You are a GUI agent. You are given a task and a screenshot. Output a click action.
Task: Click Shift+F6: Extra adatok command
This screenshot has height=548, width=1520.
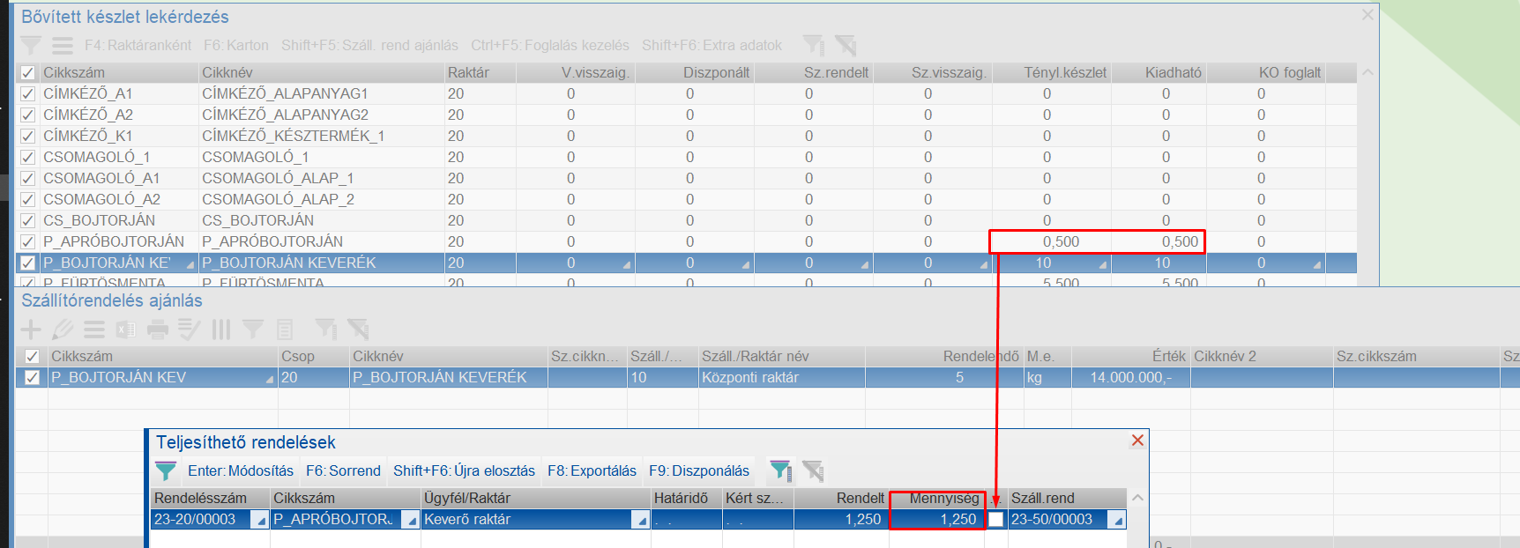tap(712, 45)
